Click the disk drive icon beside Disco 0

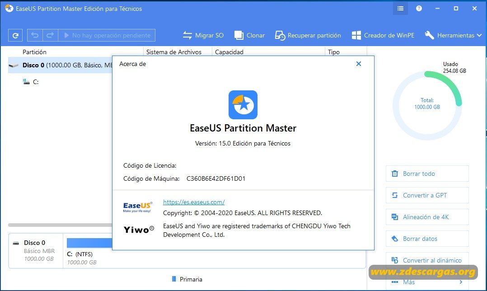point(14,65)
